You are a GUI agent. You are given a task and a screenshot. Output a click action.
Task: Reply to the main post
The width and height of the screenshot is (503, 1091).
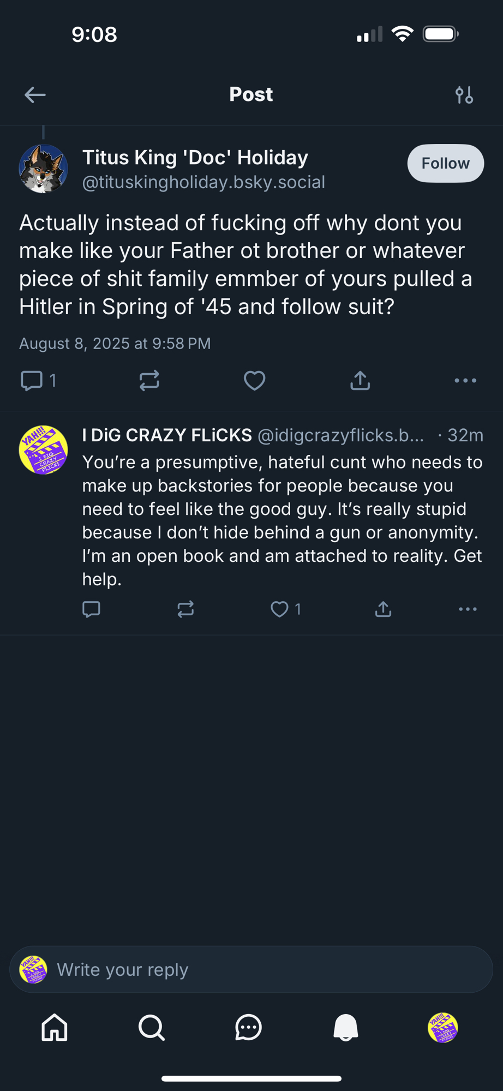coord(32,380)
